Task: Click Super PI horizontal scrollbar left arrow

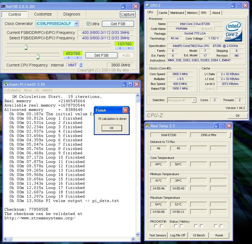Action: [5, 239]
